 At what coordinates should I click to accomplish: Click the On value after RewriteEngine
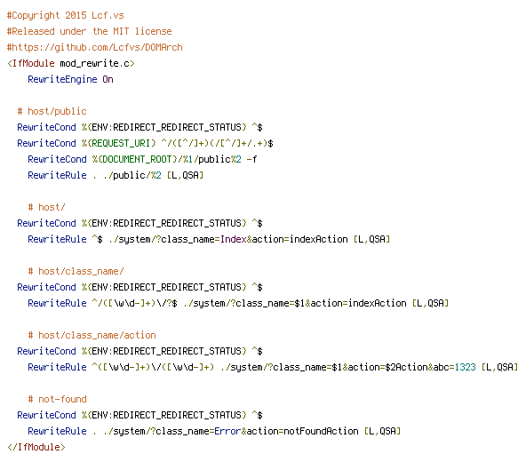pyautogui.click(x=108, y=79)
